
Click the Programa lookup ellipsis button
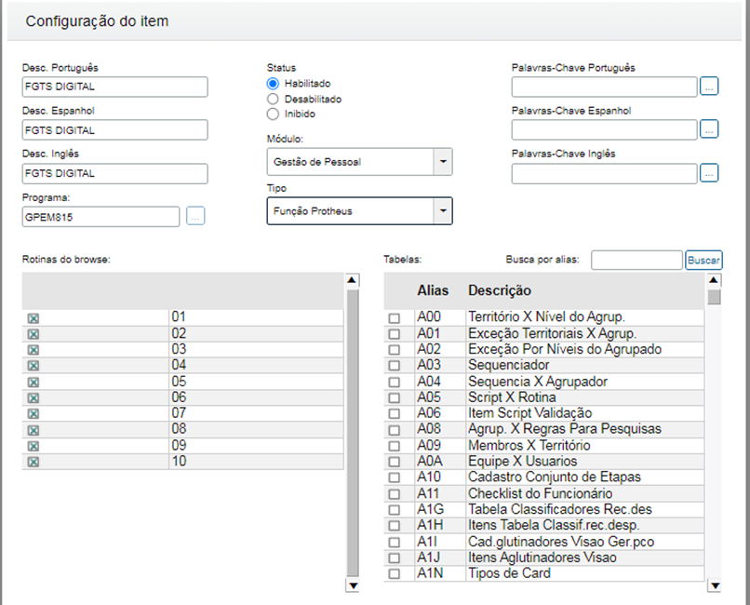click(195, 216)
